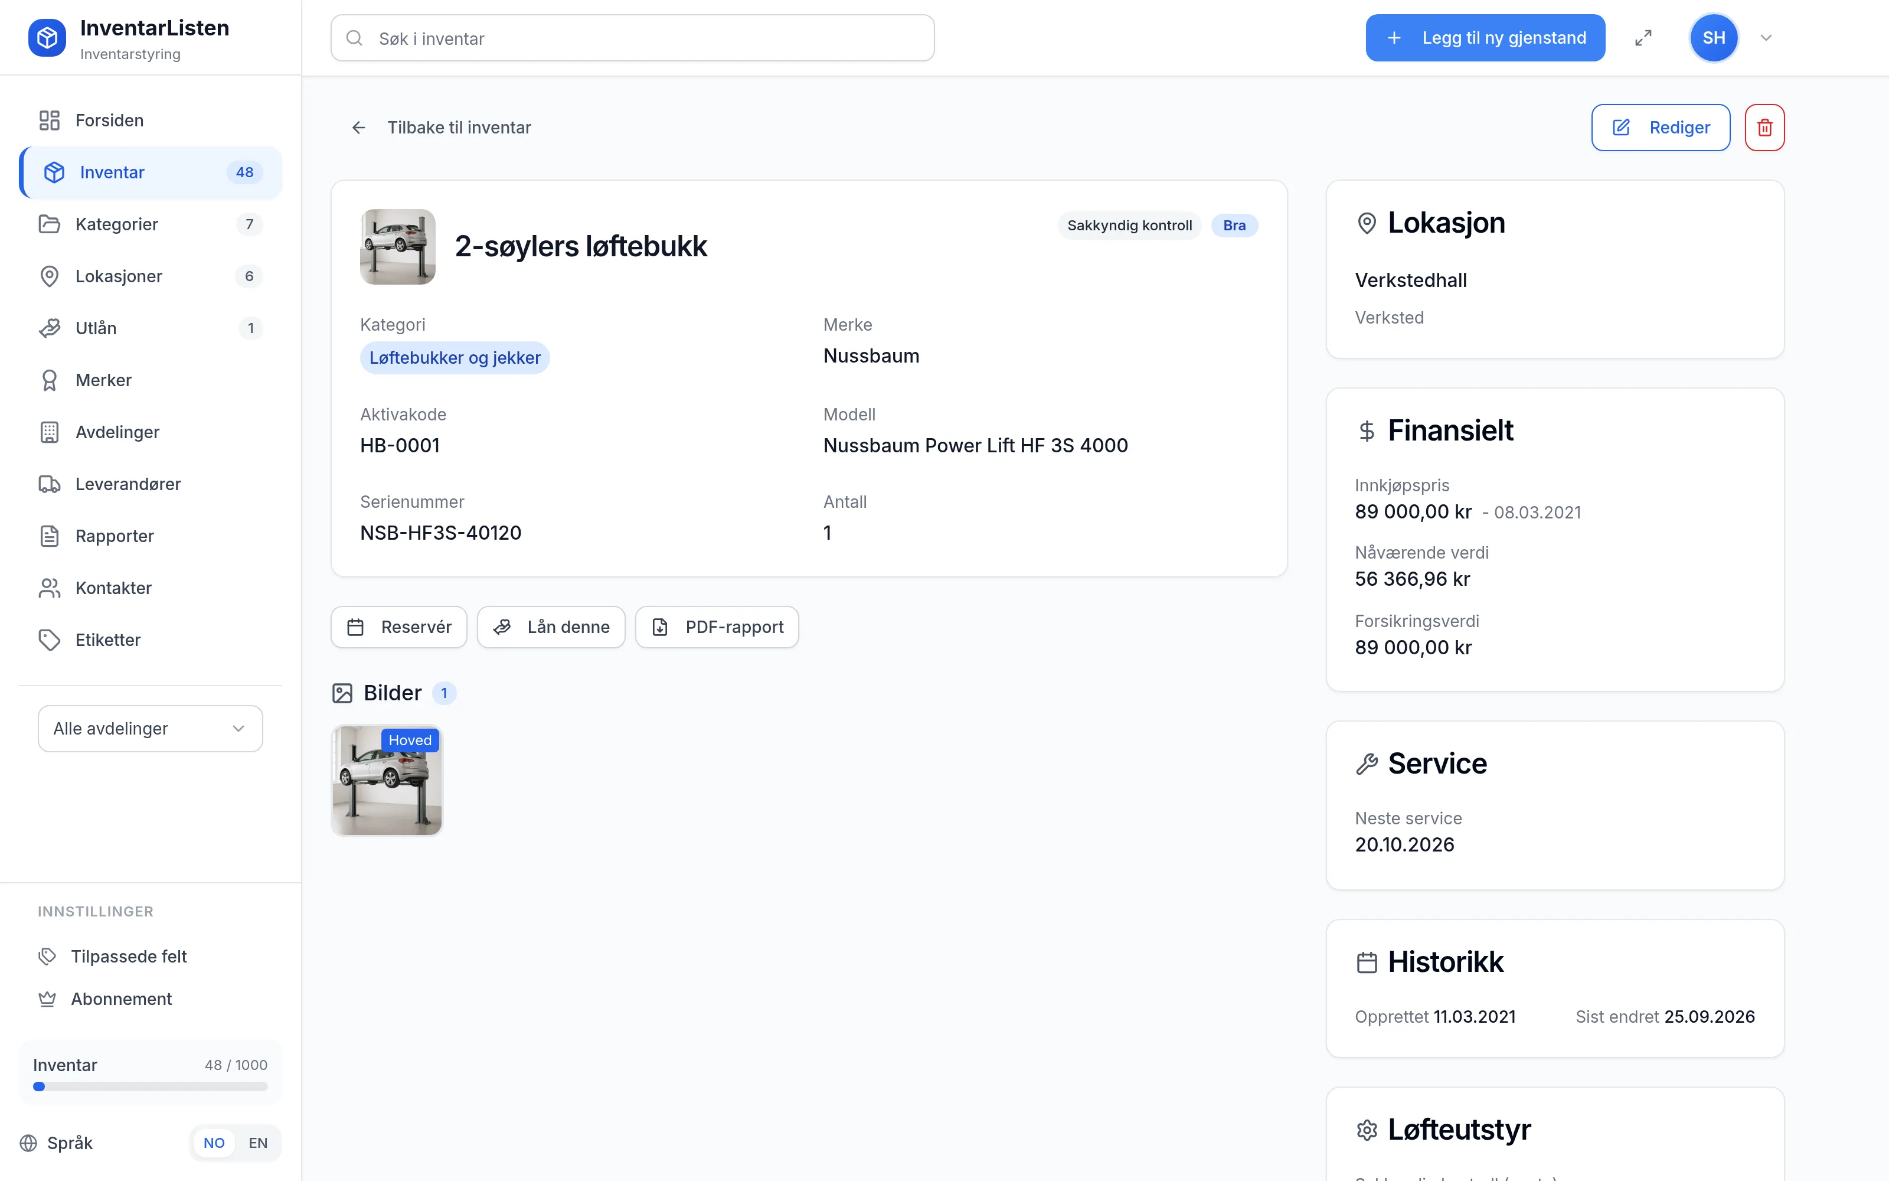Click the Lokasjon pin icon

(x=1367, y=223)
